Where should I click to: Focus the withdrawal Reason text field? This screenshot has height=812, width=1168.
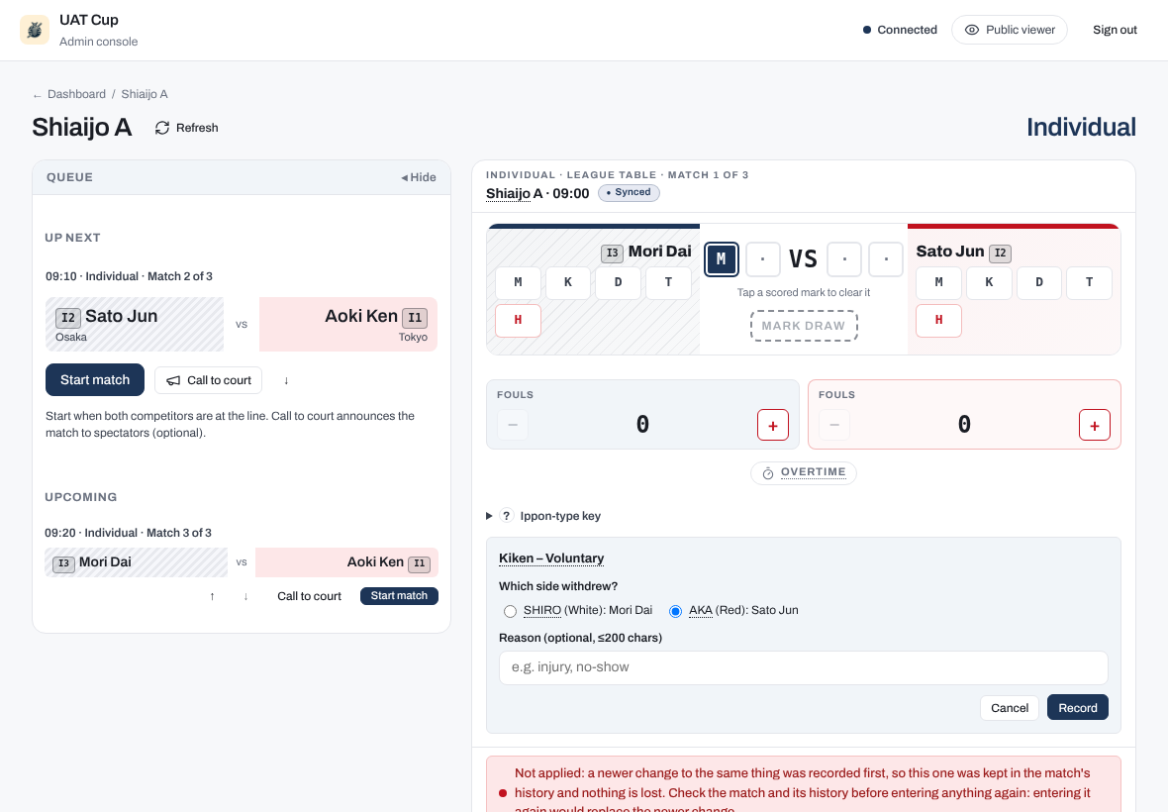tap(804, 667)
